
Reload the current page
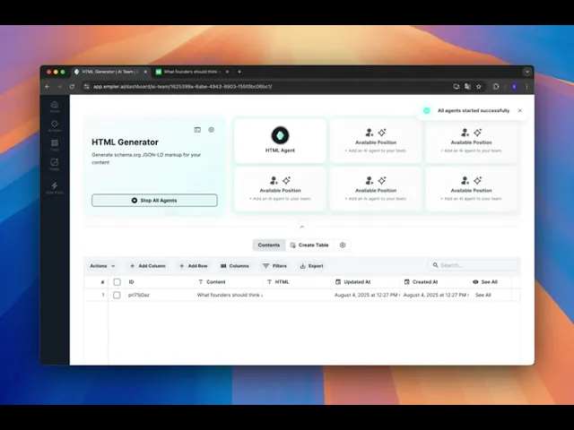[x=72, y=87]
